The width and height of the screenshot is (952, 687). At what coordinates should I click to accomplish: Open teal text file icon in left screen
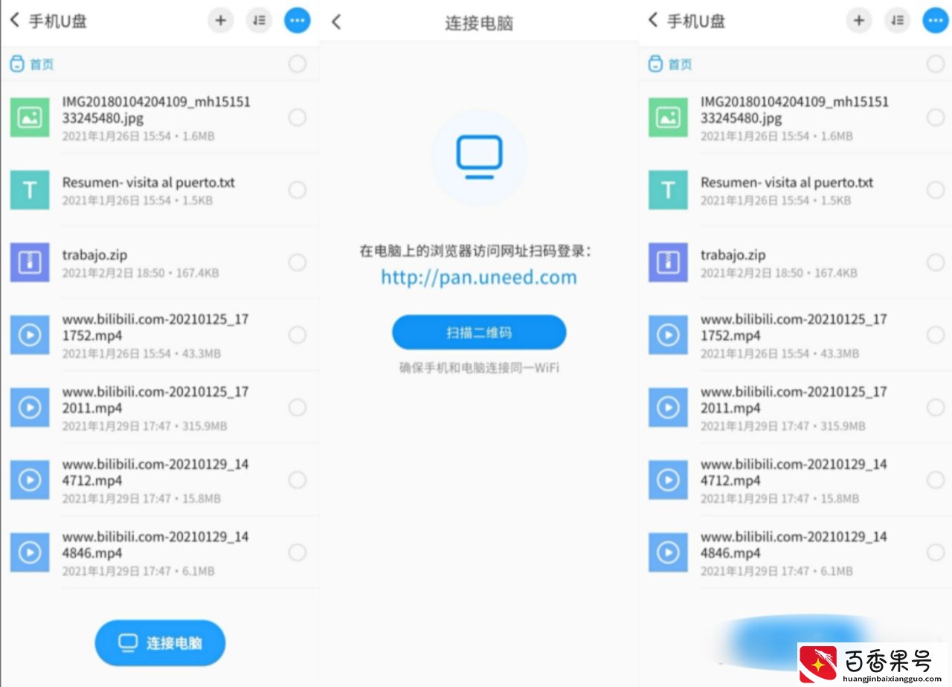coord(30,190)
